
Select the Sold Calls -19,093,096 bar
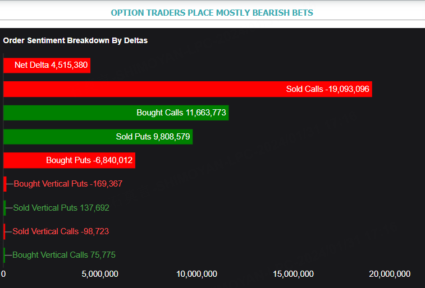tap(188, 89)
